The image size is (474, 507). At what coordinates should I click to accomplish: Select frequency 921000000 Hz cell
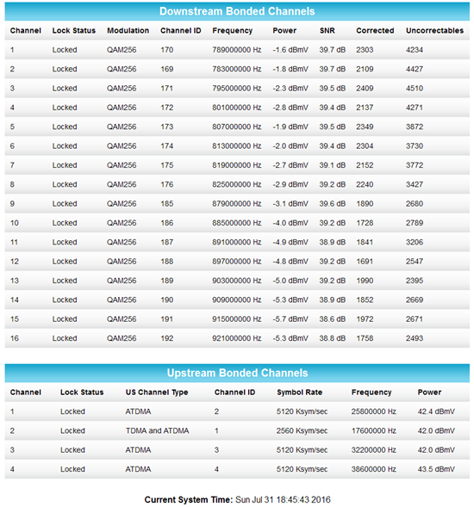point(237,338)
